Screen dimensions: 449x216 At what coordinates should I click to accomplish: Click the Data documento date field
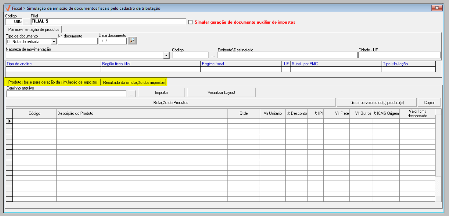click(113, 41)
